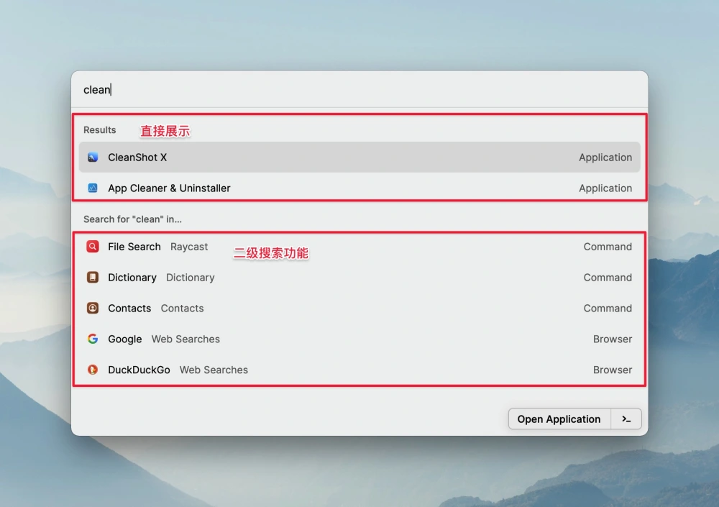Click the Application label on CleanShot X row
The height and width of the screenshot is (507, 719).
point(605,157)
